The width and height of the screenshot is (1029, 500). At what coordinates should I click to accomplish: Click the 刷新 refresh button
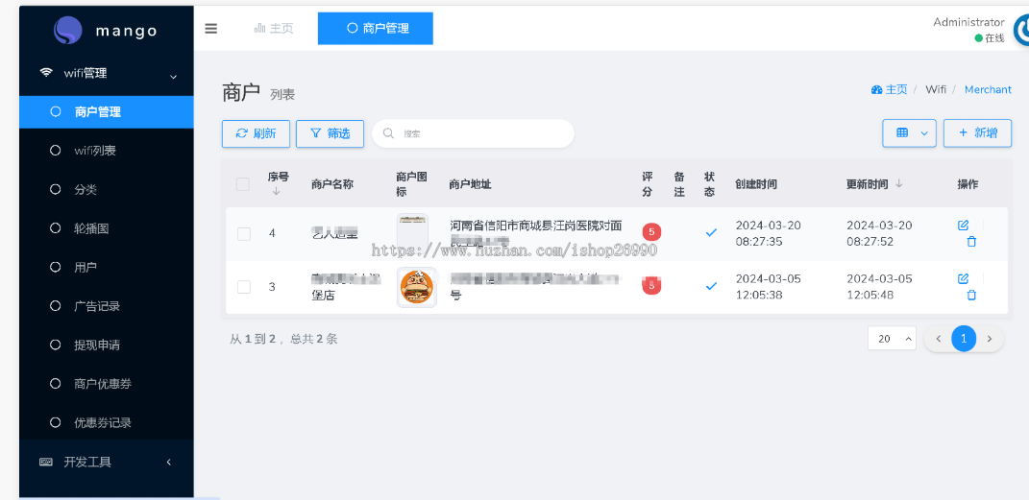click(x=256, y=133)
